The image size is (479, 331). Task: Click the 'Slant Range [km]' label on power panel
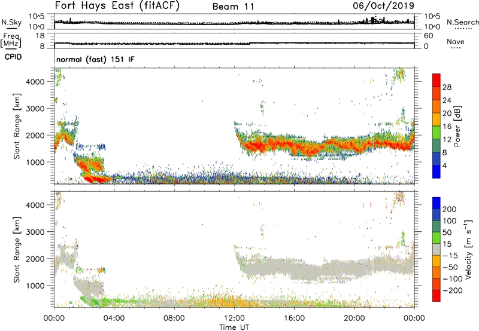(17, 127)
